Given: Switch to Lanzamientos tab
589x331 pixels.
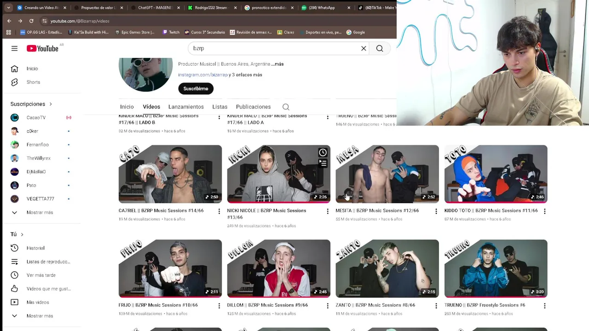Looking at the screenshot, I should click(x=186, y=107).
